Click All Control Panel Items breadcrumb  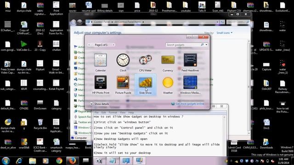click(128, 22)
